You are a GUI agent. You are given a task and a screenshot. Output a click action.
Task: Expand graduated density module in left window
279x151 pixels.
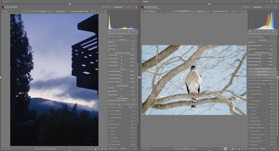coord(116,117)
